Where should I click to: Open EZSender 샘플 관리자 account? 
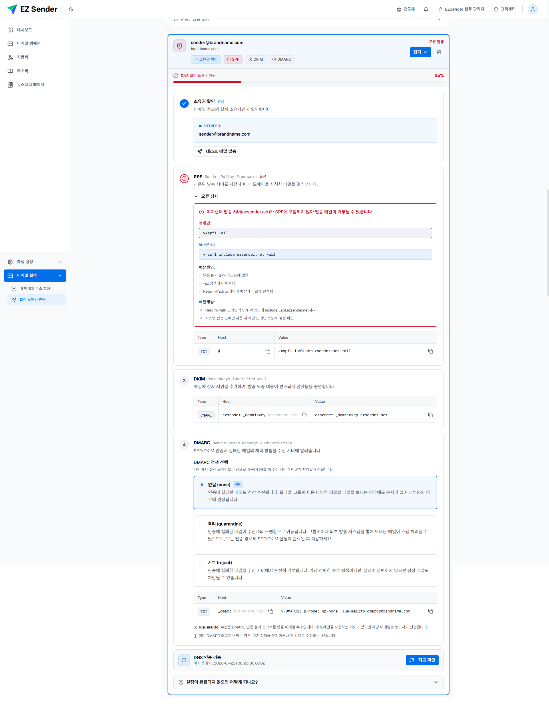[461, 9]
